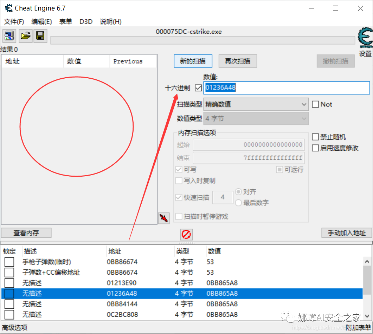Click address list scrollbar down arrow
This screenshot has height=334, width=373.
tap(367, 316)
